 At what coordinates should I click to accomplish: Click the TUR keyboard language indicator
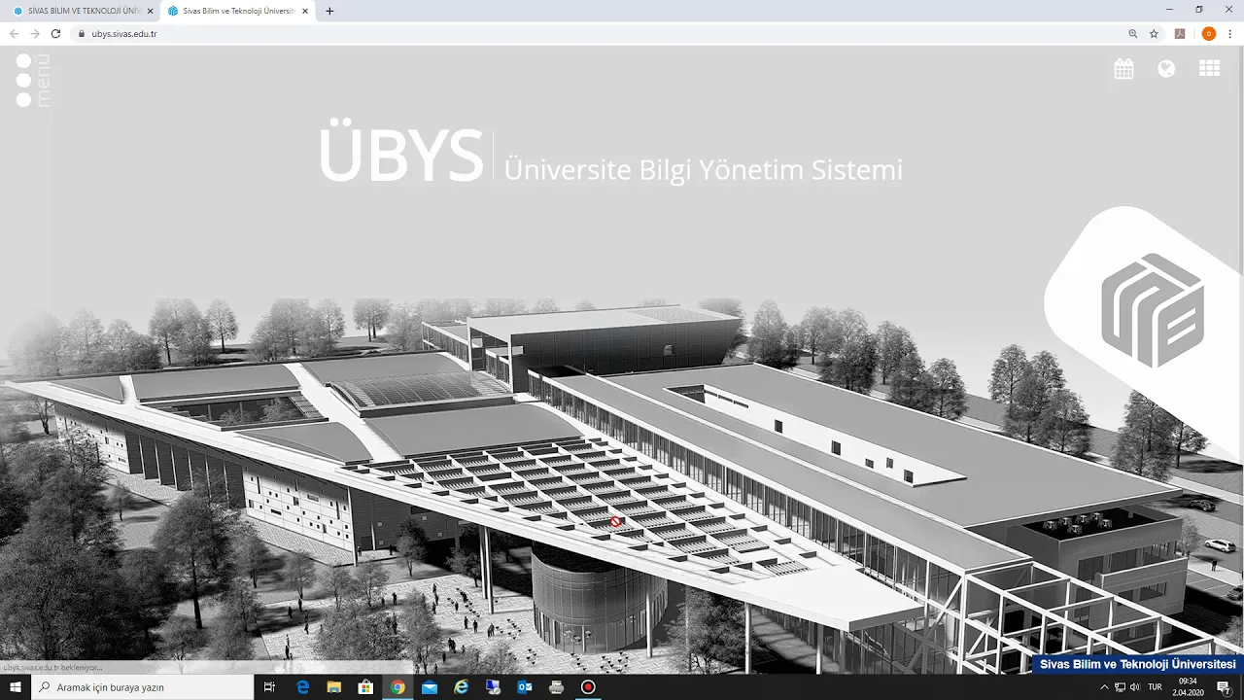[x=1155, y=686]
